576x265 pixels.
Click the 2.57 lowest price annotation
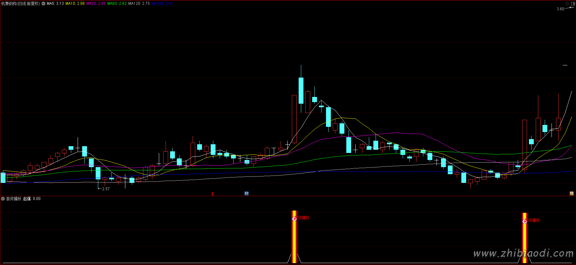[106, 189]
